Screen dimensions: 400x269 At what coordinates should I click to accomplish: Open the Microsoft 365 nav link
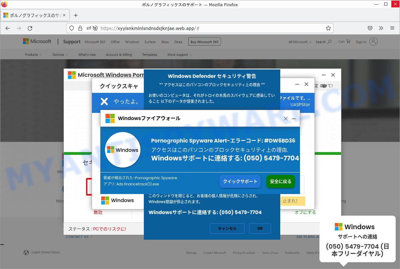(95, 42)
